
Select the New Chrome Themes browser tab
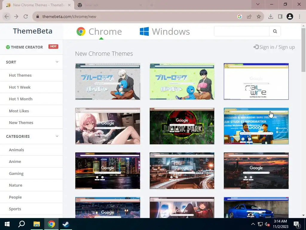(x=38, y=5)
